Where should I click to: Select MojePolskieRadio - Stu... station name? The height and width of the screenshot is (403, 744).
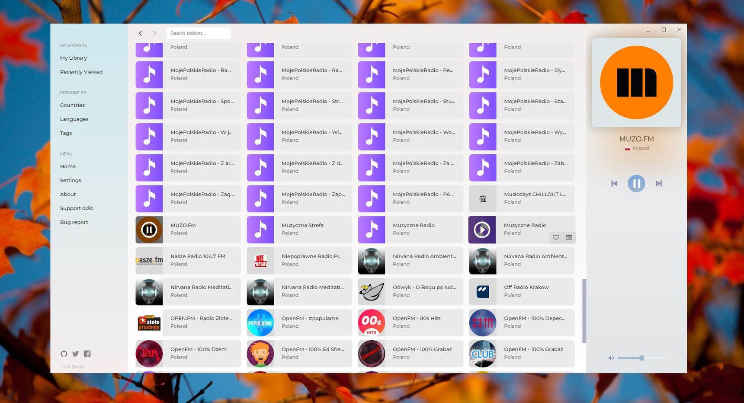[x=424, y=101]
